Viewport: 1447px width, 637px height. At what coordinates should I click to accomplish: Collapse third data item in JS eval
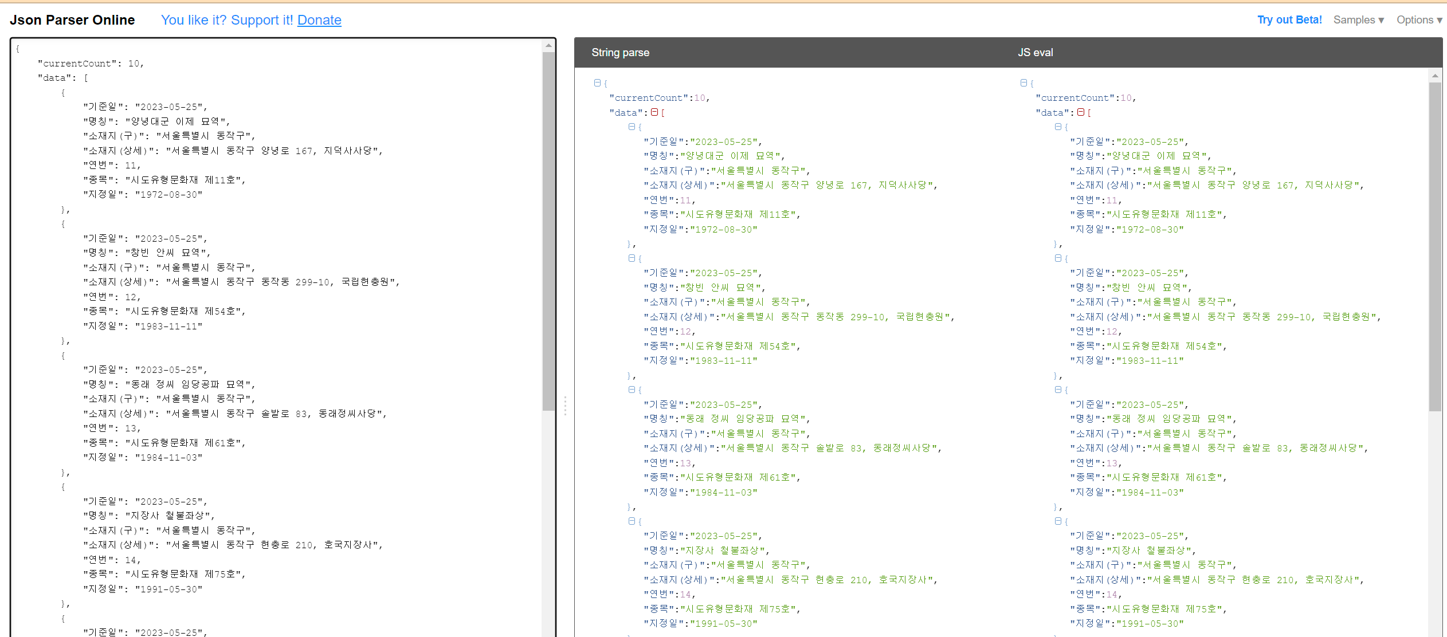[x=1058, y=390]
